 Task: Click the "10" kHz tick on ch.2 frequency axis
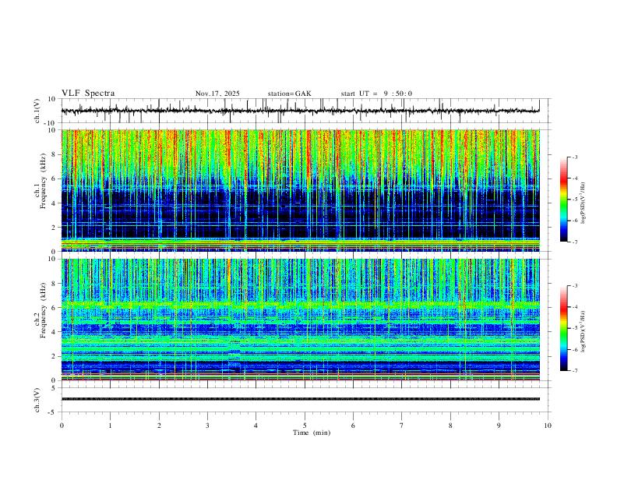click(x=52, y=259)
